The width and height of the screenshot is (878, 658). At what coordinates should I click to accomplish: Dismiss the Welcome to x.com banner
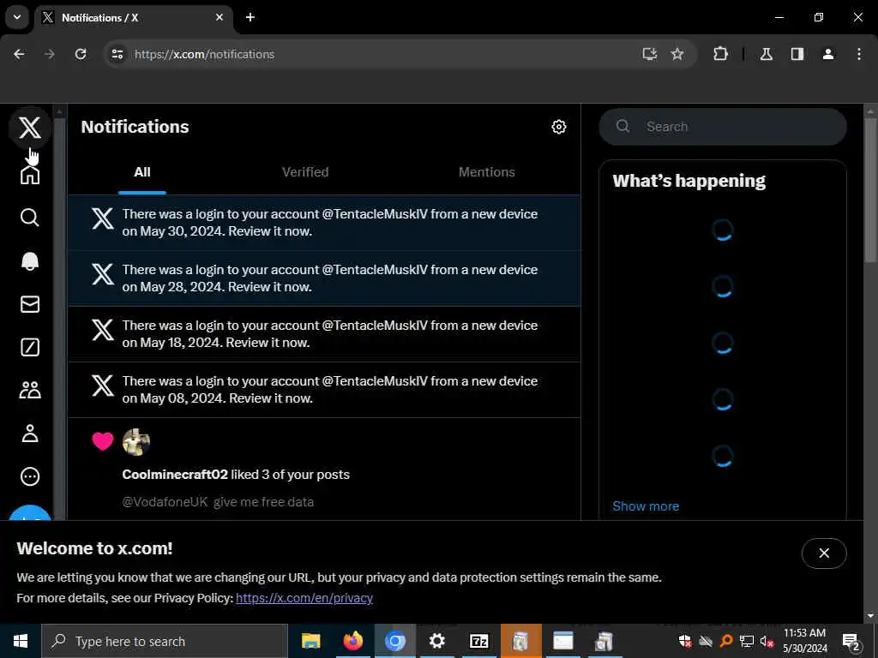(824, 553)
